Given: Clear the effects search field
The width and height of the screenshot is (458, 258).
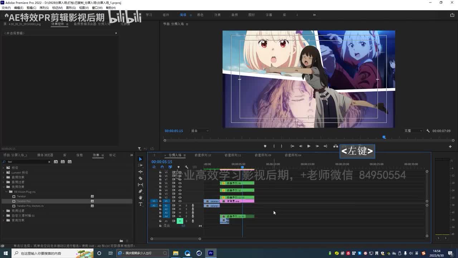Looking at the screenshot, I should click(x=49, y=162).
